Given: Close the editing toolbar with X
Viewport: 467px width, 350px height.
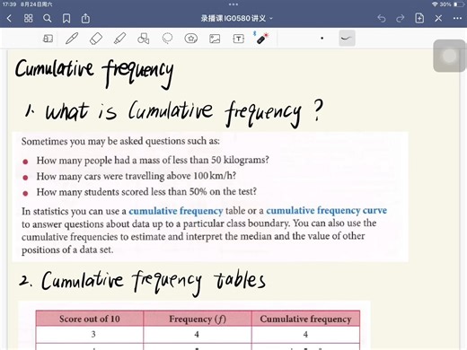Looking at the screenshot, I should click(x=438, y=19).
